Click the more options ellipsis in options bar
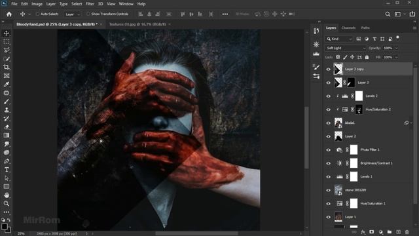This screenshot has width=419, height=236. click(225, 14)
